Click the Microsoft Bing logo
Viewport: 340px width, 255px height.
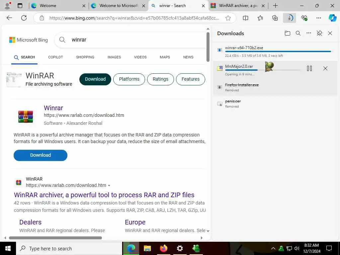pos(29,40)
